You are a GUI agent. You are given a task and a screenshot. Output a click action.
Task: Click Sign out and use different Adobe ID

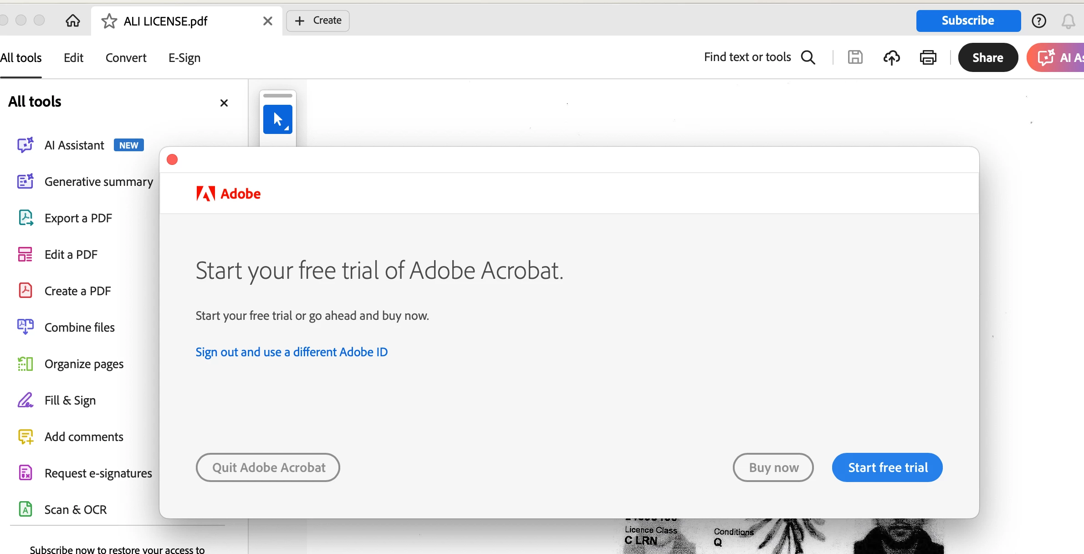pos(291,352)
